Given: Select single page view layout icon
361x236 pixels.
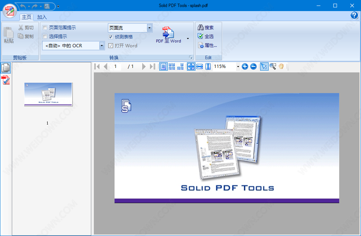Looking at the screenshot, I should (163, 66).
